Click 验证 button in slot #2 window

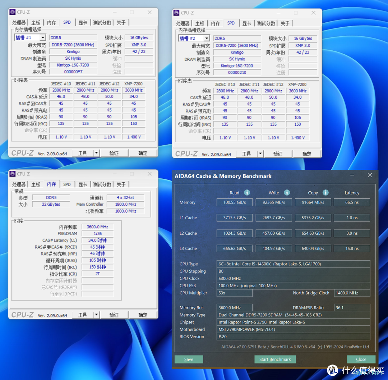(x=278, y=154)
